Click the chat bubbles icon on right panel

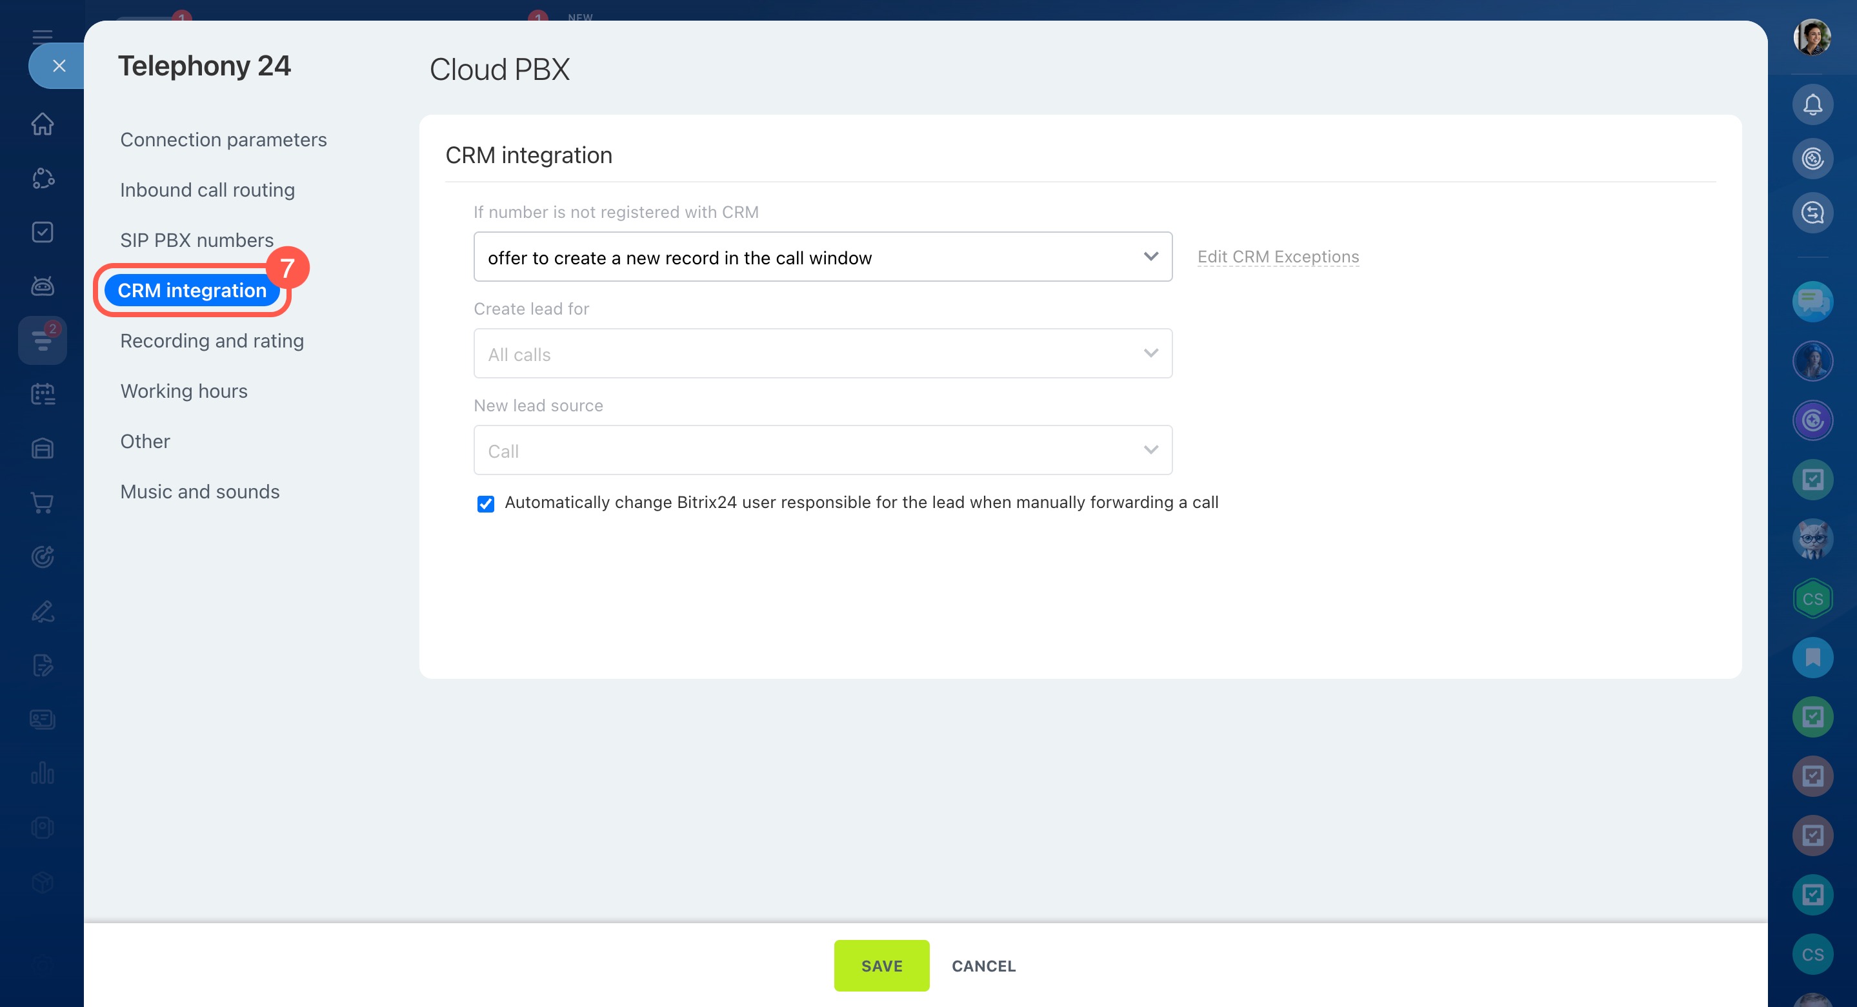1812,301
